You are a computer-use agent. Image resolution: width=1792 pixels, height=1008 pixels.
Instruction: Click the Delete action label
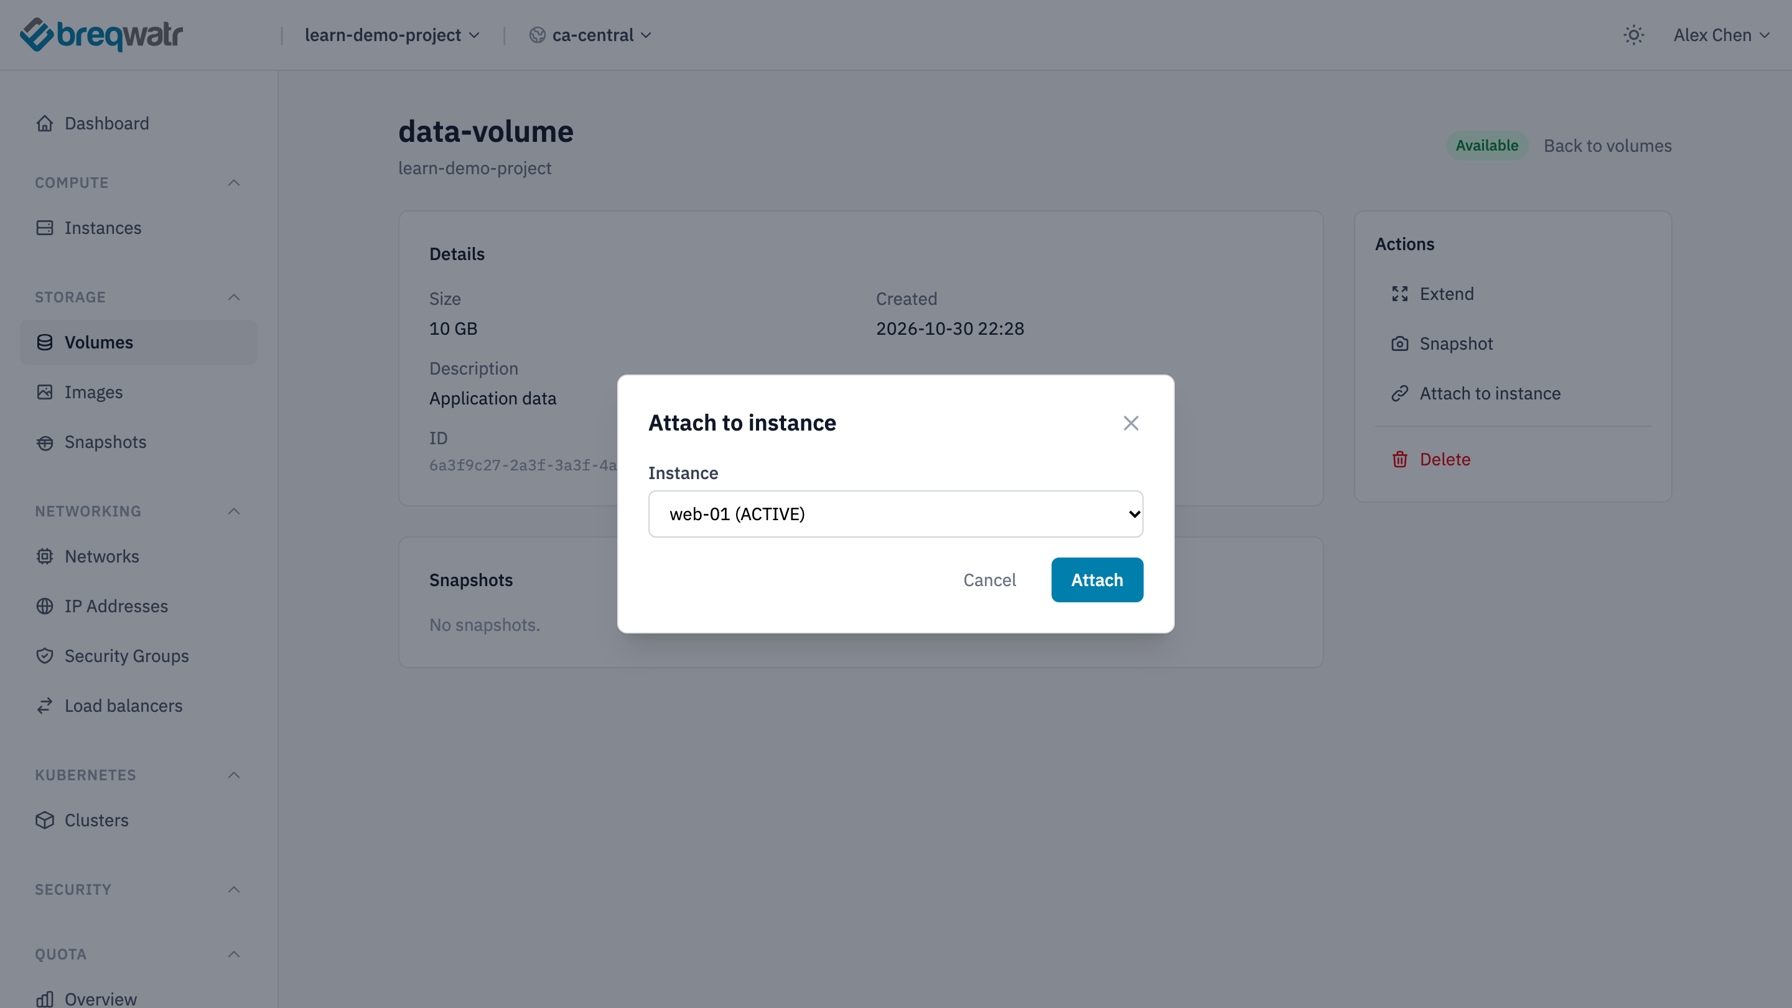click(x=1445, y=459)
